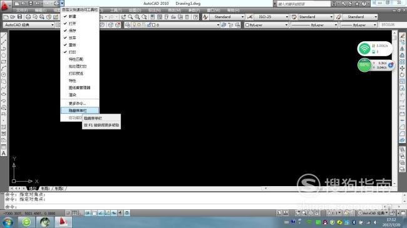Expand the multileader style Standard dropdown
Screen dimensions: 407x228
[x=376, y=17]
